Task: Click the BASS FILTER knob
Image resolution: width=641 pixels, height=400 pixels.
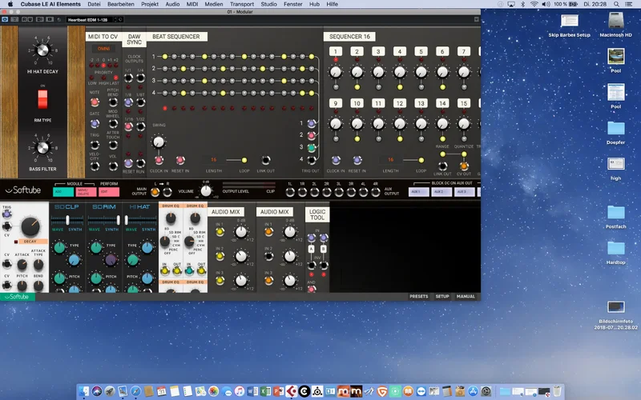Action: pos(42,146)
